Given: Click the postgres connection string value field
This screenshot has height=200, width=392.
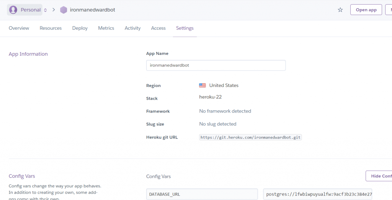Looking at the screenshot, I should point(317,194).
